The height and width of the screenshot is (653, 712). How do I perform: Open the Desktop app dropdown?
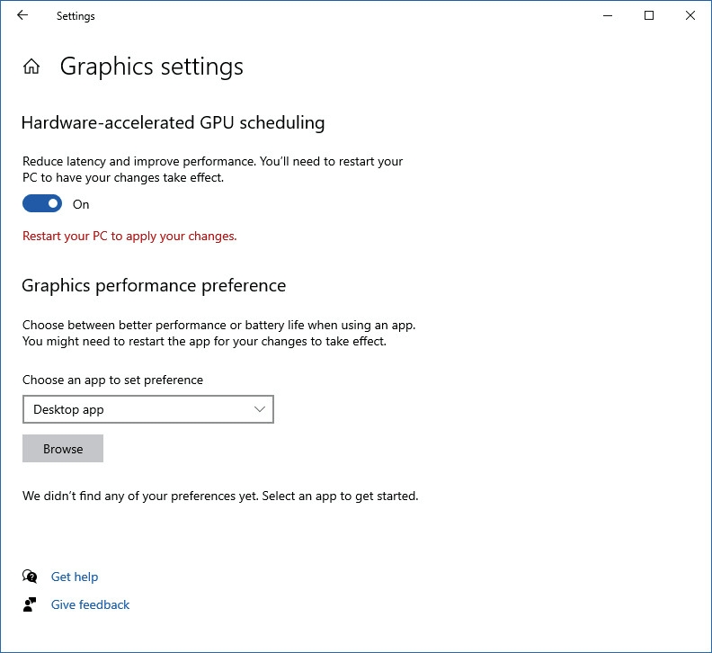pyautogui.click(x=147, y=409)
